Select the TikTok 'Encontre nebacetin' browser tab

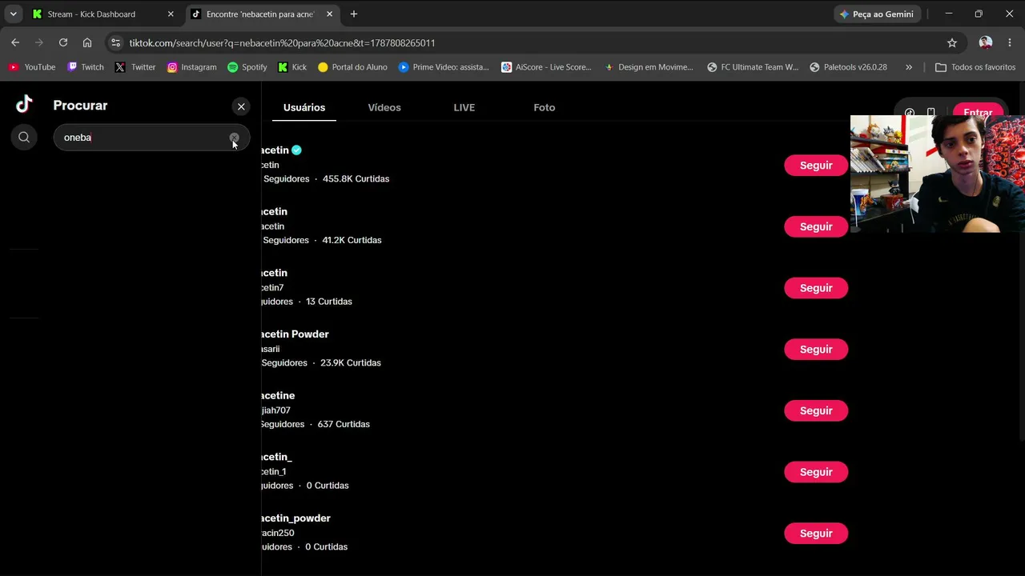(260, 14)
